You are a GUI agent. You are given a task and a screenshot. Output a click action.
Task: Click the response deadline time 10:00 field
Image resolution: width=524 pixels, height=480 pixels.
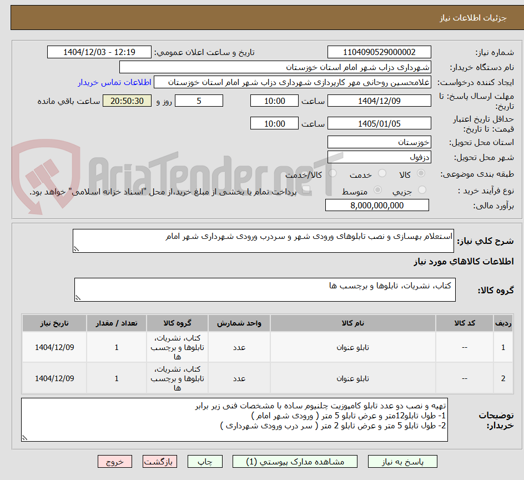coord(274,101)
